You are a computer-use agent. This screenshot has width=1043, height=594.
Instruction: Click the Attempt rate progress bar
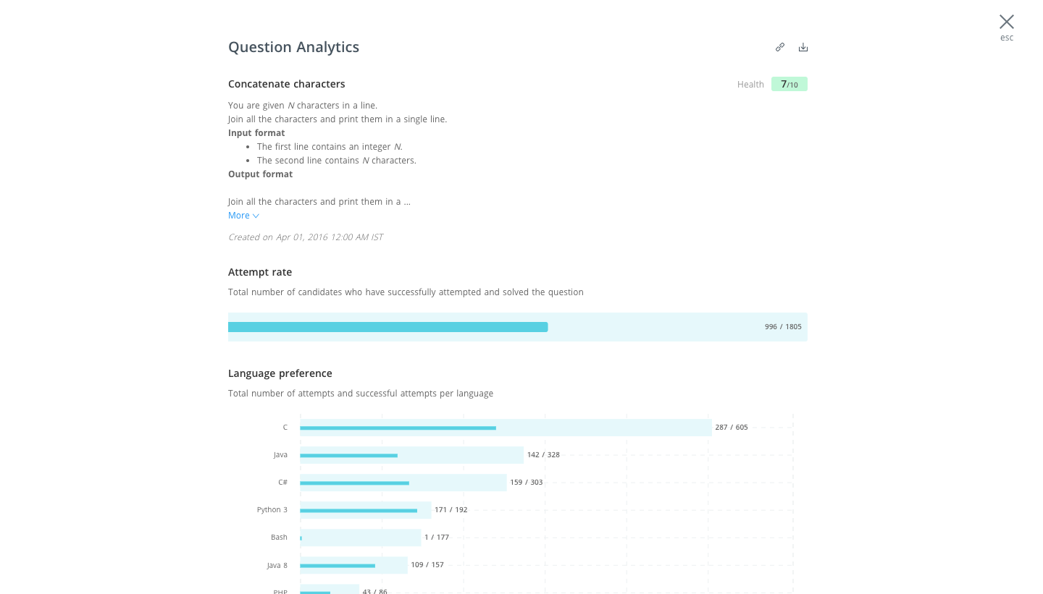pos(388,326)
